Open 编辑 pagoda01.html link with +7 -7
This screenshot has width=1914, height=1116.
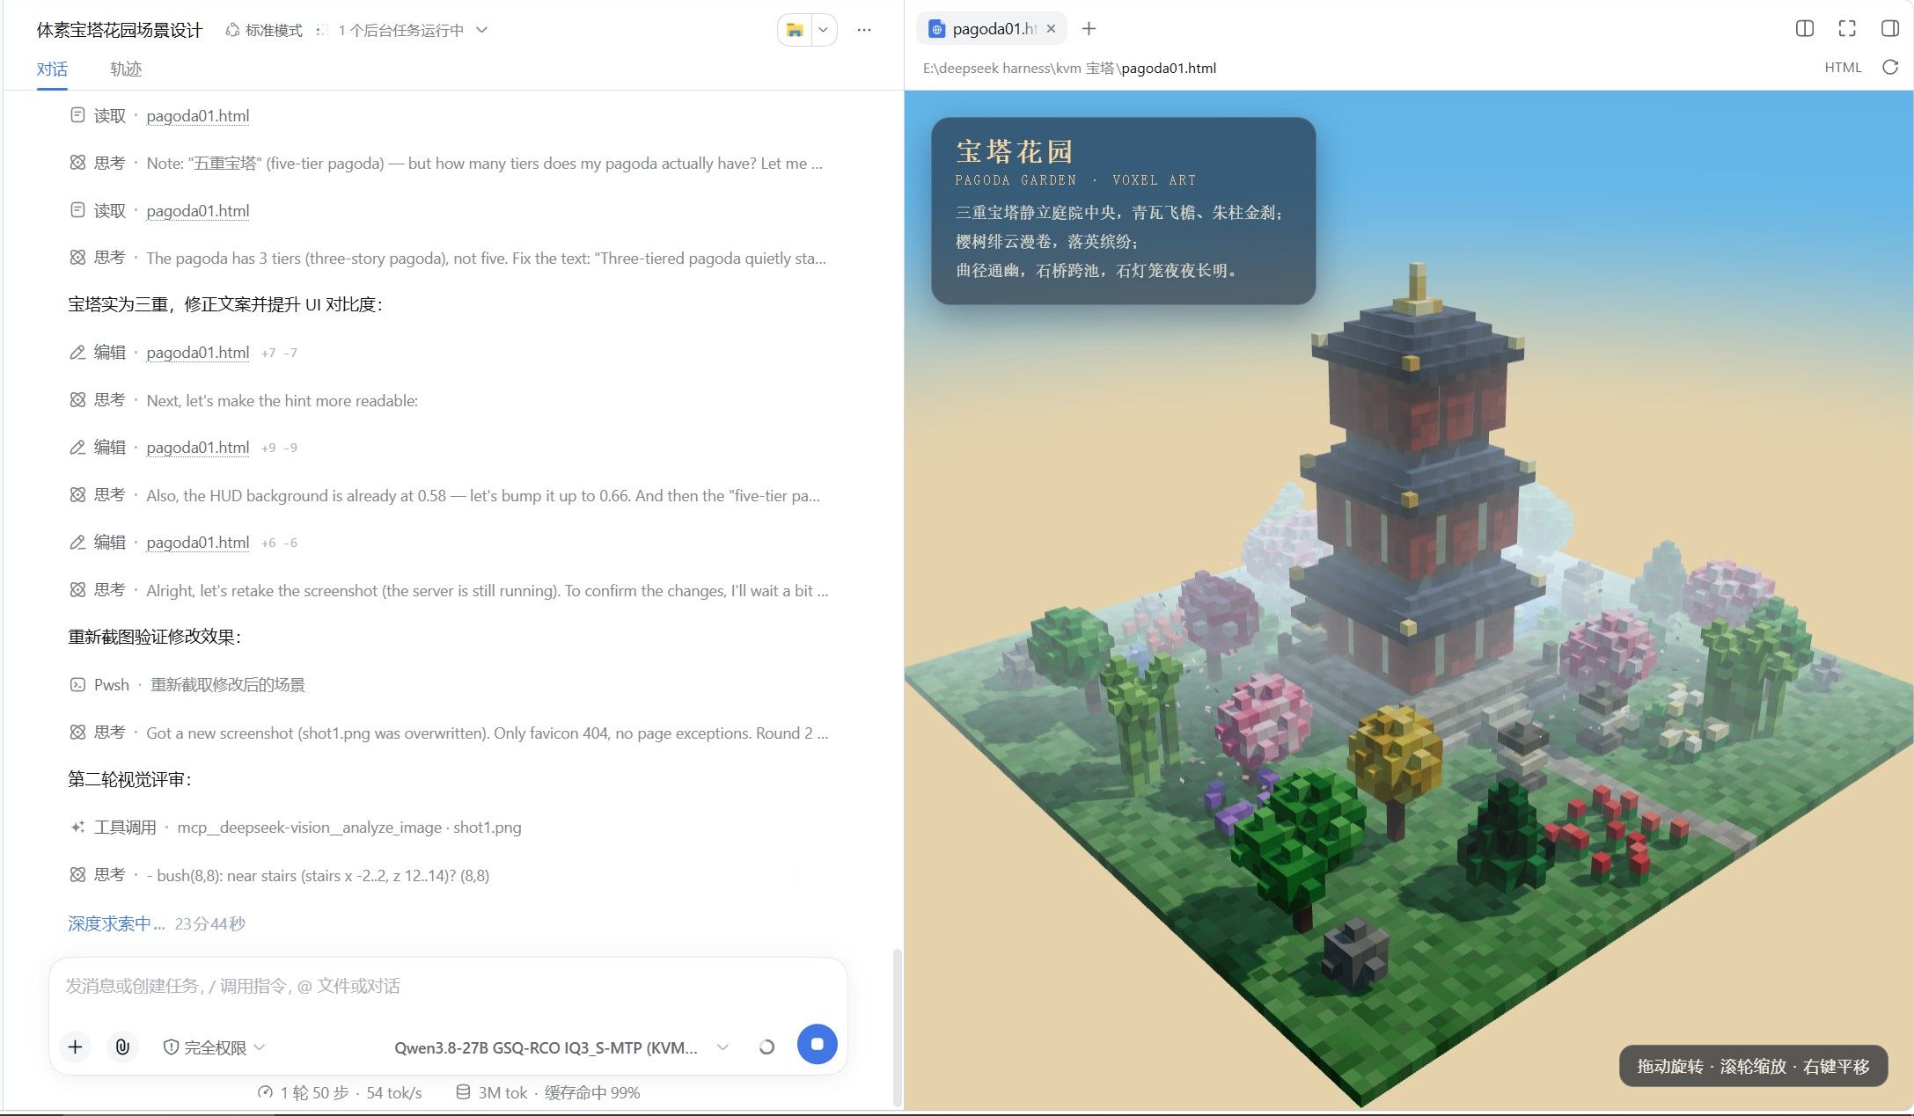click(x=197, y=353)
